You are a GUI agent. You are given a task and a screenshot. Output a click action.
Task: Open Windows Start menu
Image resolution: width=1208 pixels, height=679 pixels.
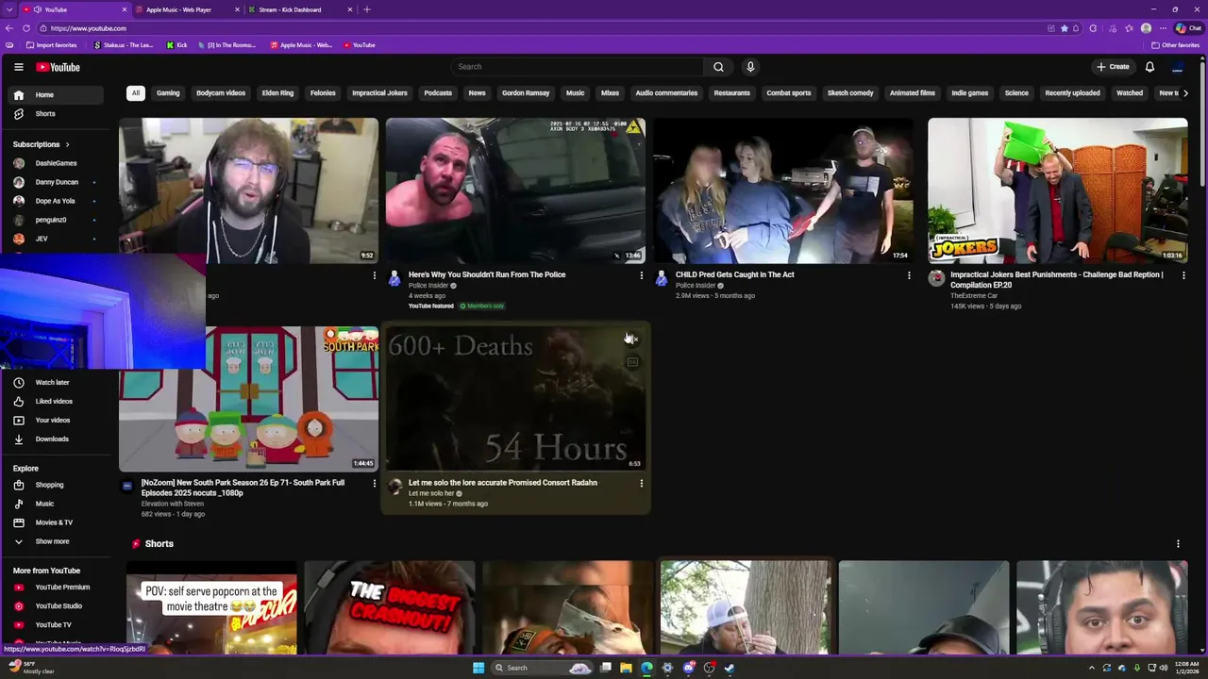[x=478, y=668]
